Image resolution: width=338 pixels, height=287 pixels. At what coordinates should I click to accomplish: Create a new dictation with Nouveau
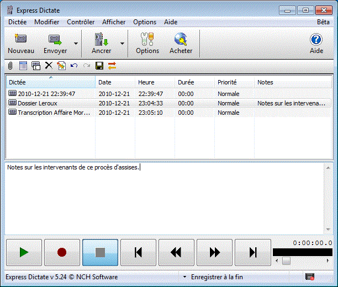pyautogui.click(x=21, y=44)
